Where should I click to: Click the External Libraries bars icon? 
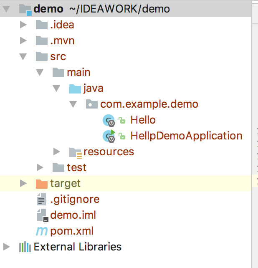pos(25,247)
